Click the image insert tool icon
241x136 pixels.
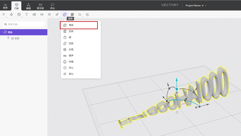[x=34, y=14]
